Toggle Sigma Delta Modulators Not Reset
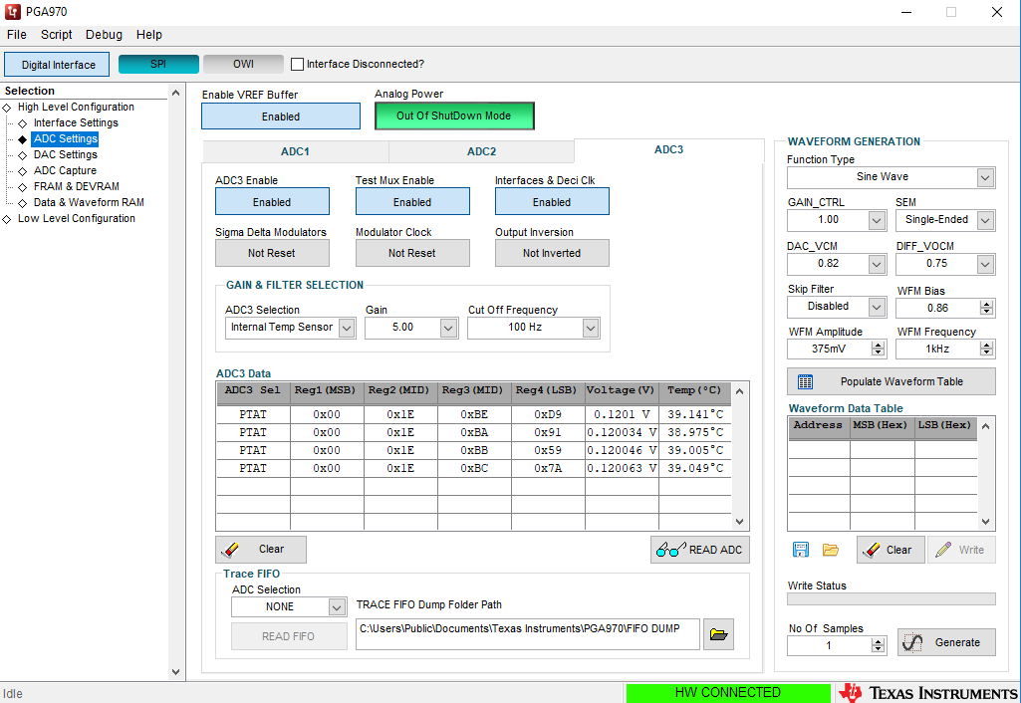 [x=272, y=253]
